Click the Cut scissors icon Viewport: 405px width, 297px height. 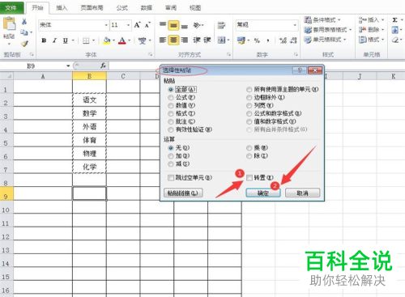click(24, 21)
